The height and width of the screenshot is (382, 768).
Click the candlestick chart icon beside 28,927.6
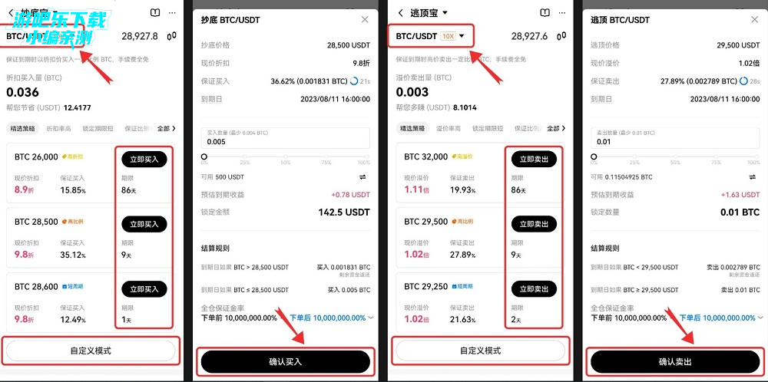[x=563, y=36]
